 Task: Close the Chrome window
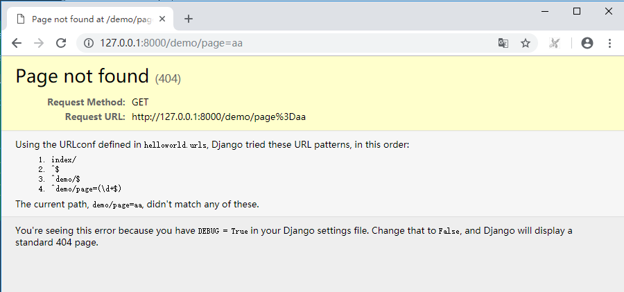(x=609, y=11)
